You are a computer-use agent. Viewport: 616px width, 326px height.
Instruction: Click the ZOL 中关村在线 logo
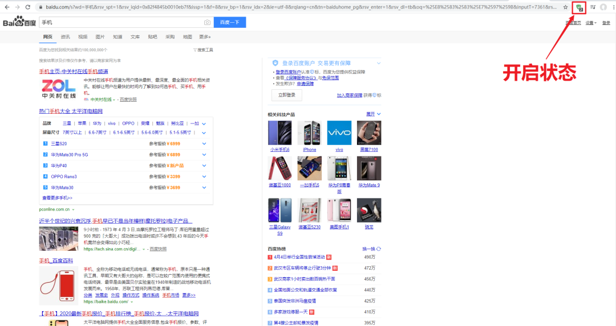click(59, 89)
